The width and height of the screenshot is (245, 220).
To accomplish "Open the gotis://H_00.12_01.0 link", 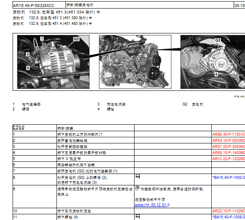I will (152, 205).
